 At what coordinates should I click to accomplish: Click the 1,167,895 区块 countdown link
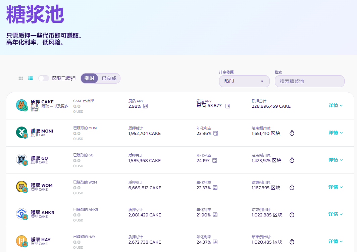(266, 188)
